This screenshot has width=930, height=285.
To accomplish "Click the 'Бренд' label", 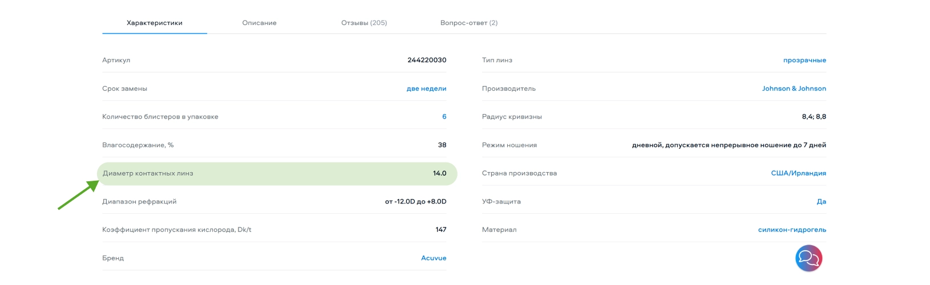I will click(113, 258).
